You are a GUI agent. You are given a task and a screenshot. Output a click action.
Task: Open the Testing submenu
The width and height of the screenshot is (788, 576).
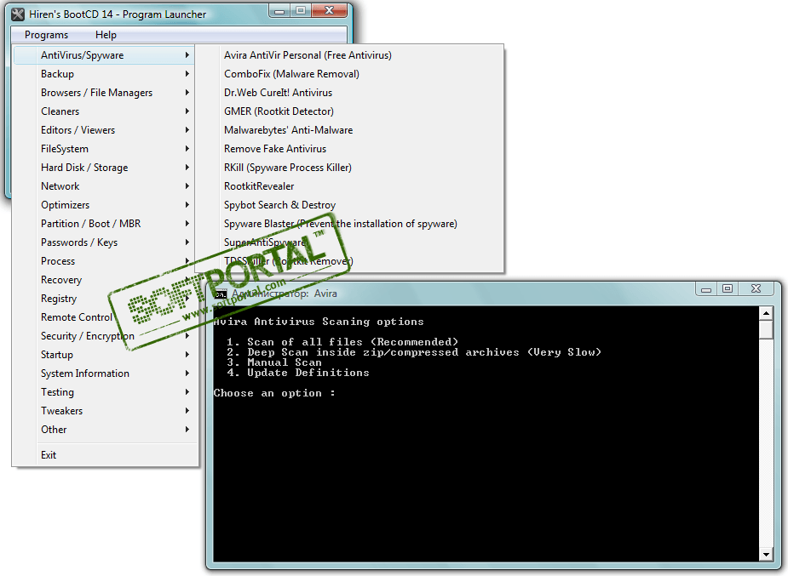click(105, 392)
